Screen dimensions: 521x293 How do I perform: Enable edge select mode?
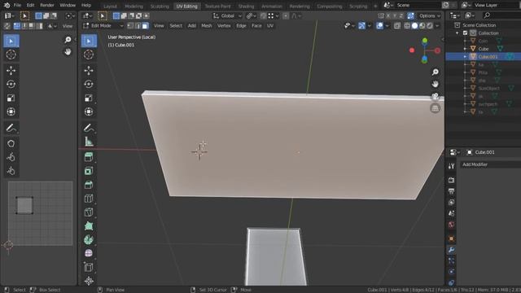coord(138,26)
